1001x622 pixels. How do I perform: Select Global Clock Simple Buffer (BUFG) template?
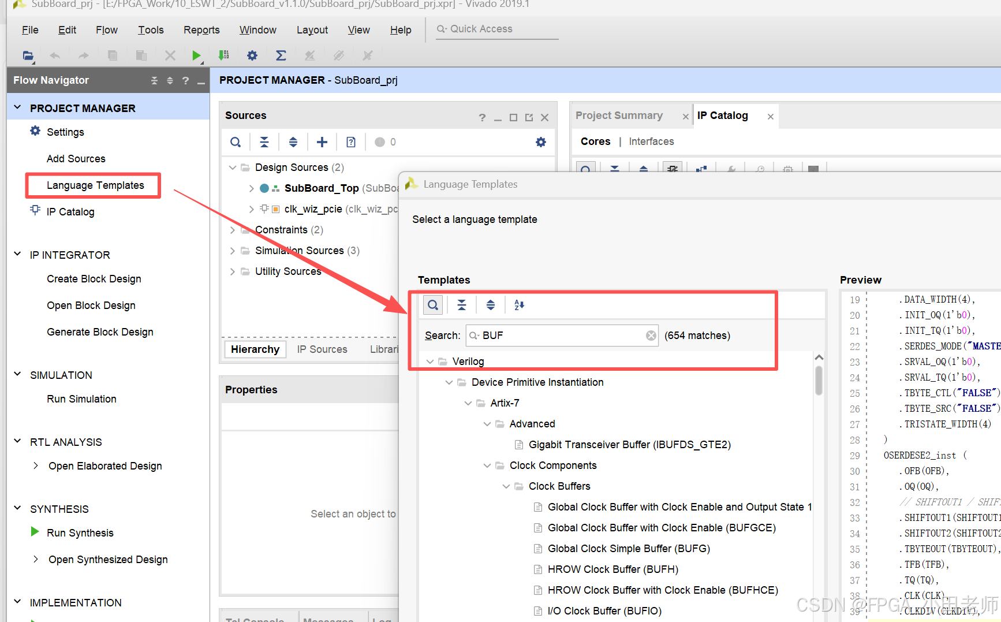629,549
